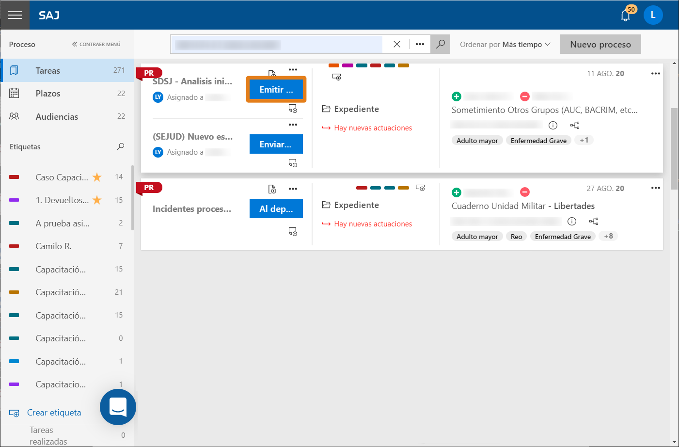Run search with magnifier button
The width and height of the screenshot is (679, 447).
click(441, 44)
